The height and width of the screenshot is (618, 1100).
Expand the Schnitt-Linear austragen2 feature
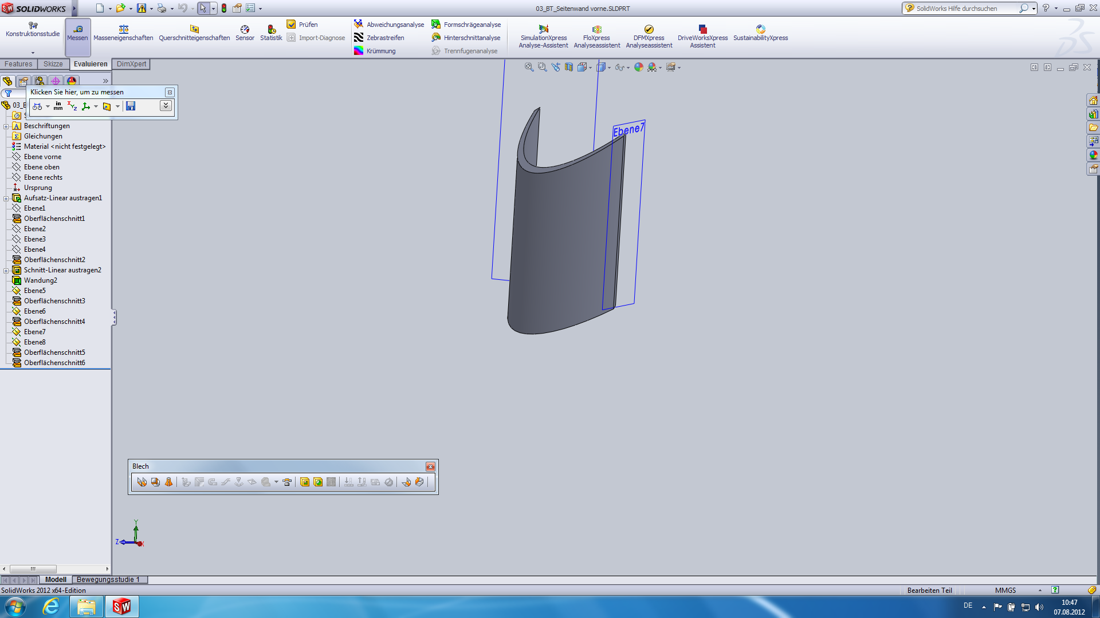click(x=6, y=271)
